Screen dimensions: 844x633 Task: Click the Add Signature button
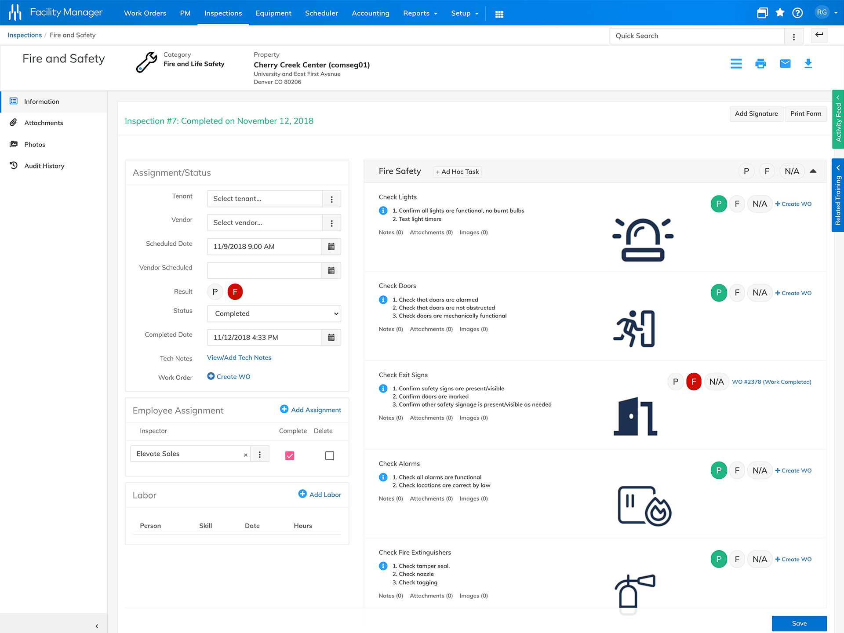[756, 113]
